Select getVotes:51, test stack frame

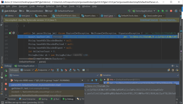[x=47, y=88]
